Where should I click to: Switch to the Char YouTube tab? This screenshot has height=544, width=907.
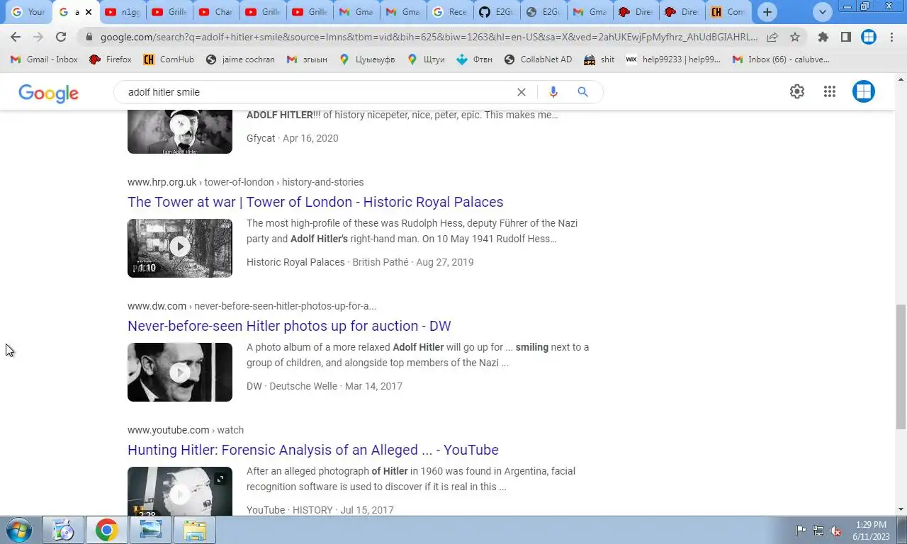coord(216,12)
